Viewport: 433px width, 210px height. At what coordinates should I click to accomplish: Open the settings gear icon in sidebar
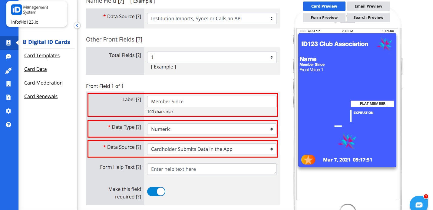coord(9,111)
